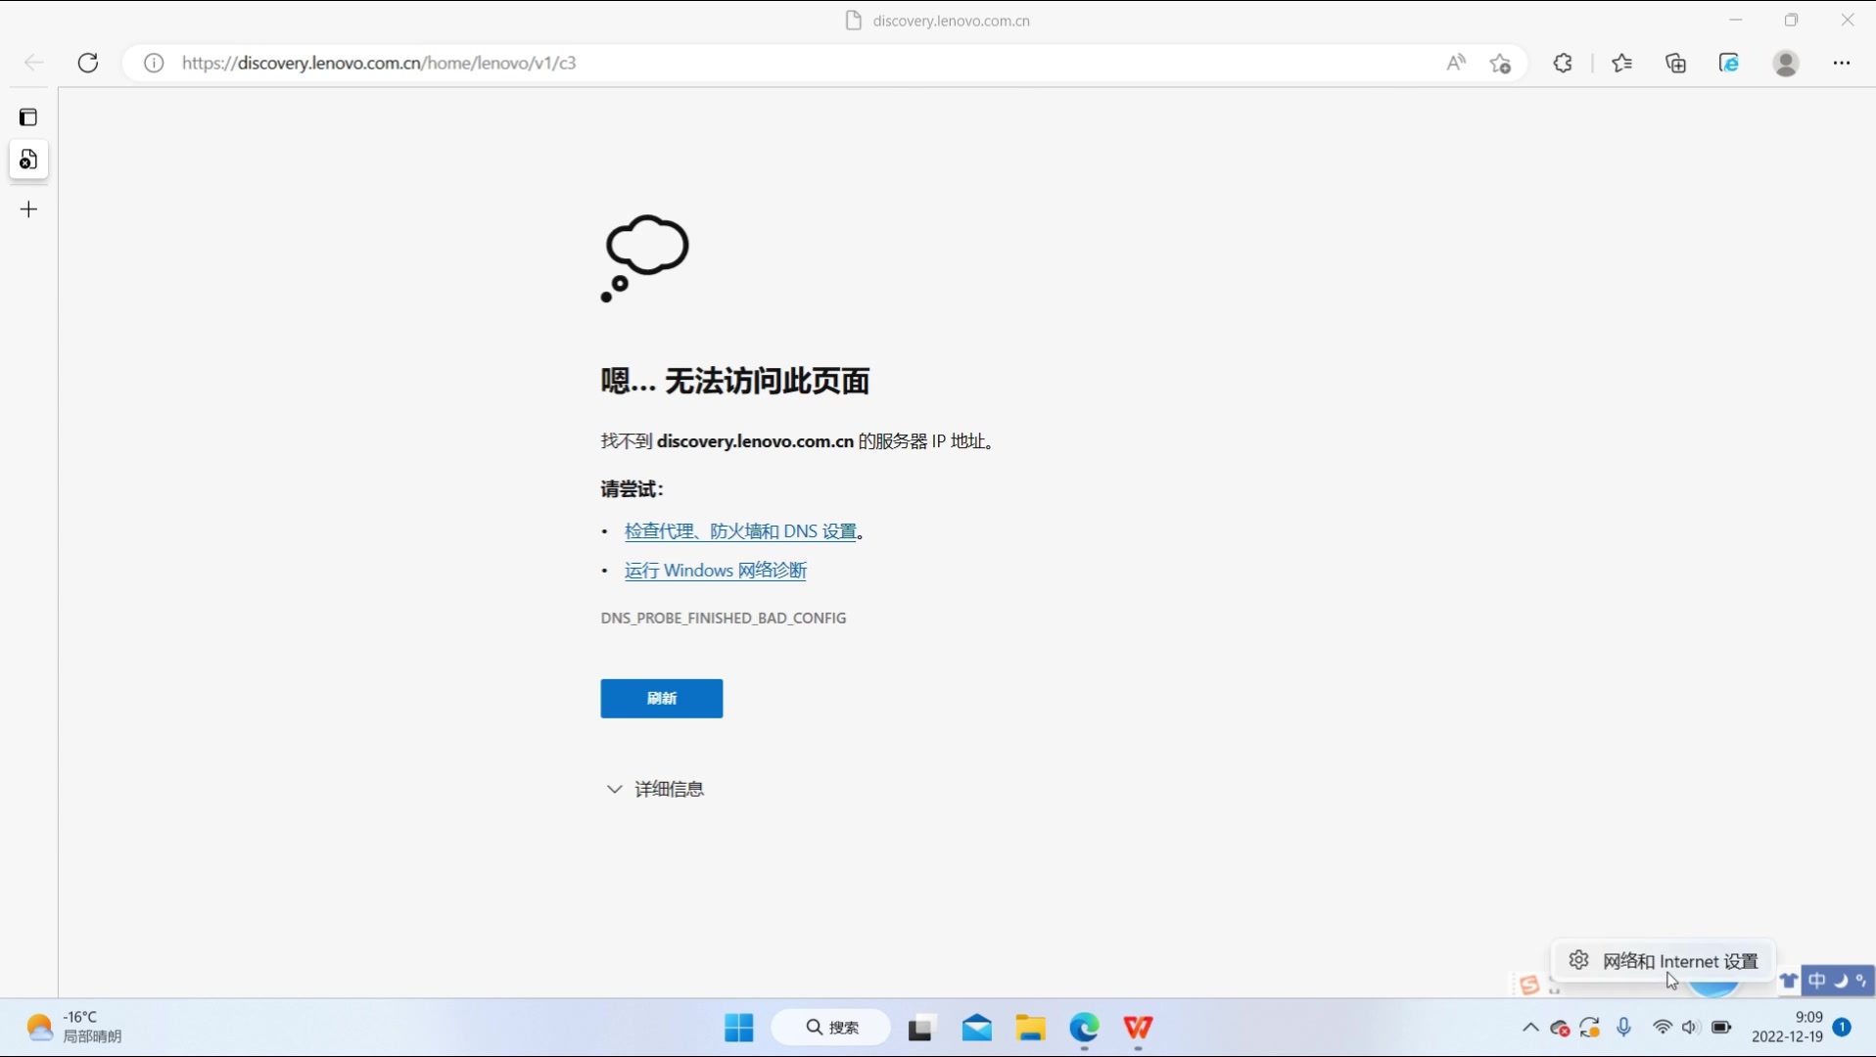Open 检查代理、防火墙和 DNS 设置 link
Viewport: 1876px width, 1057px height.
[x=742, y=530]
